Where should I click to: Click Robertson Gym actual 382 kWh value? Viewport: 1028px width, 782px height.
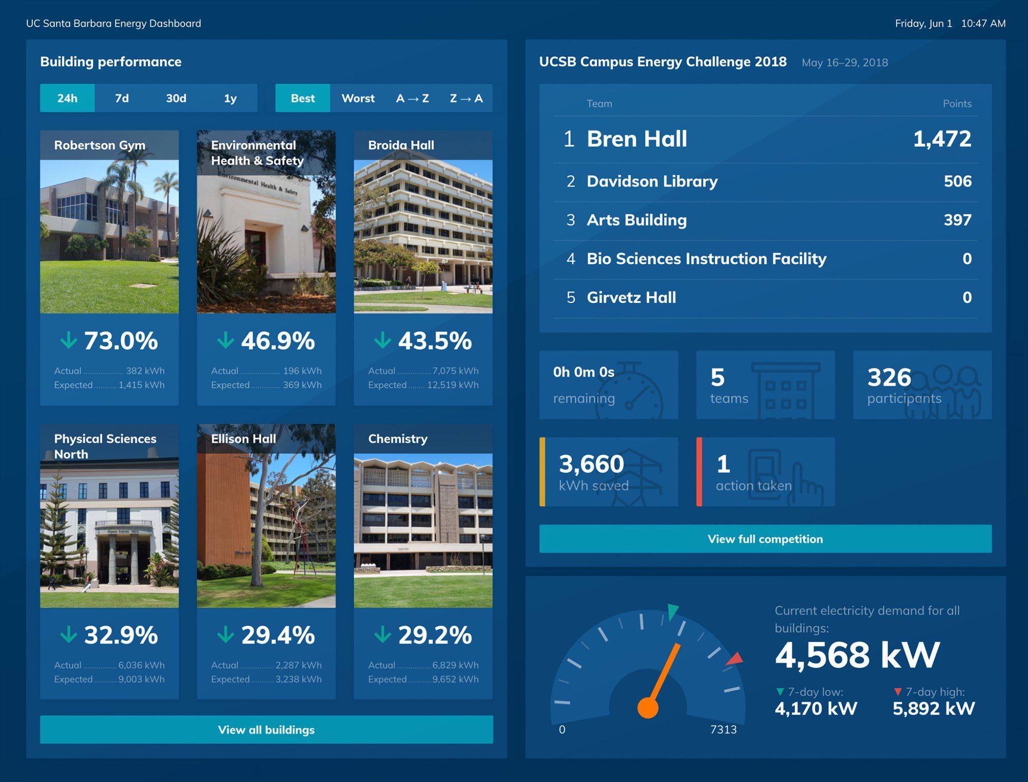pyautogui.click(x=145, y=371)
